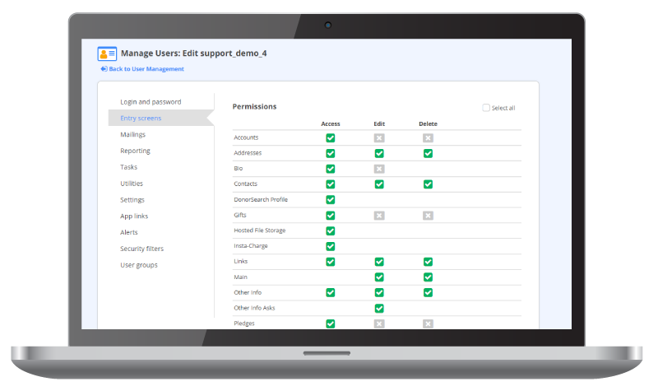This screenshot has width=658, height=391.
Task: Enable Edit permission for Accounts
Action: pos(379,137)
